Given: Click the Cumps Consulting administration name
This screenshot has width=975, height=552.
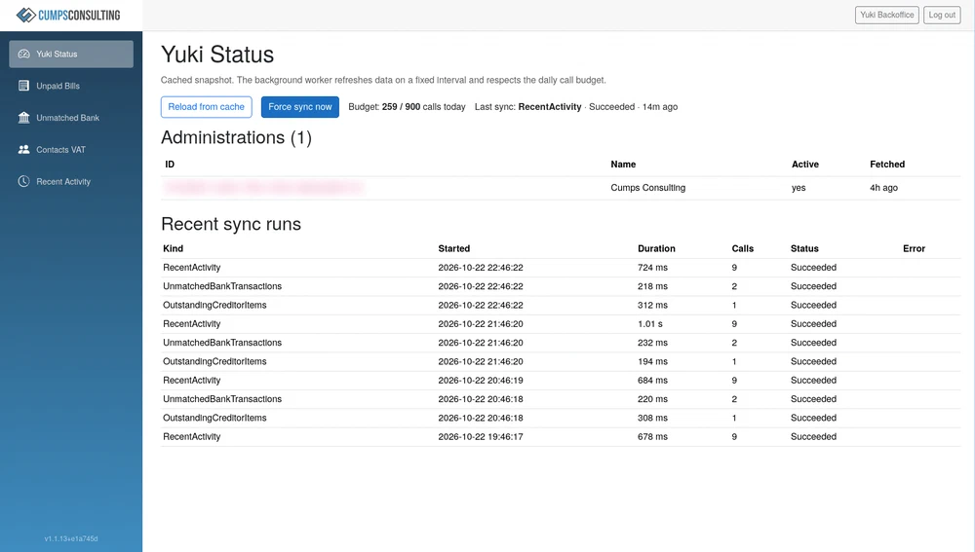Looking at the screenshot, I should [x=648, y=188].
